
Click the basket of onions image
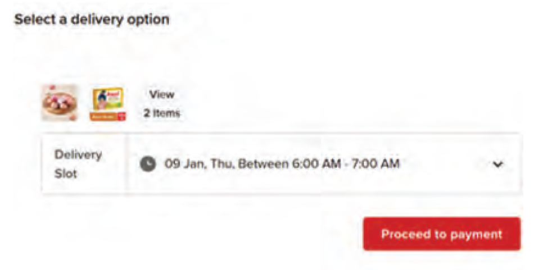[x=59, y=103]
